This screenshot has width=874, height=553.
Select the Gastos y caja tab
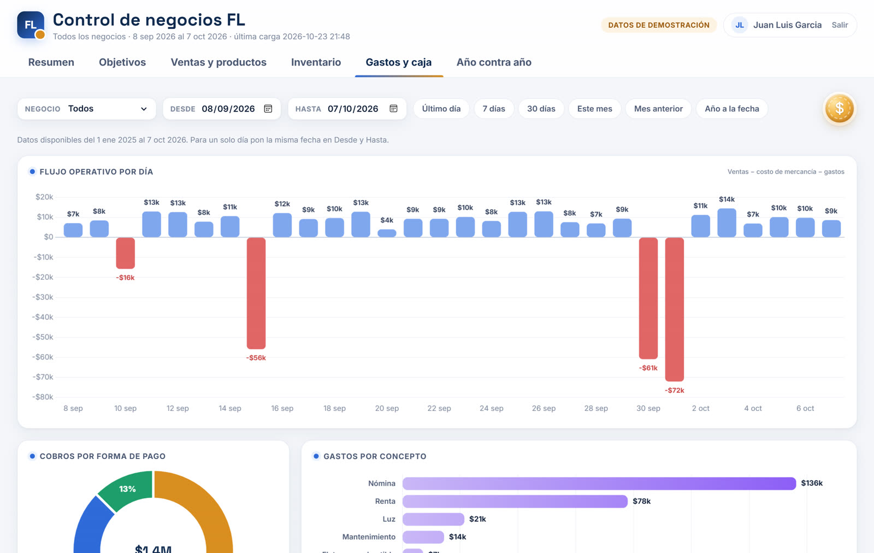point(399,62)
